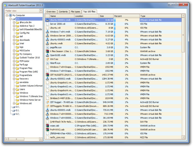Click the folder tree scroll left arrow
Screen dimensions: 193x147
pyautogui.click(x=7, y=139)
